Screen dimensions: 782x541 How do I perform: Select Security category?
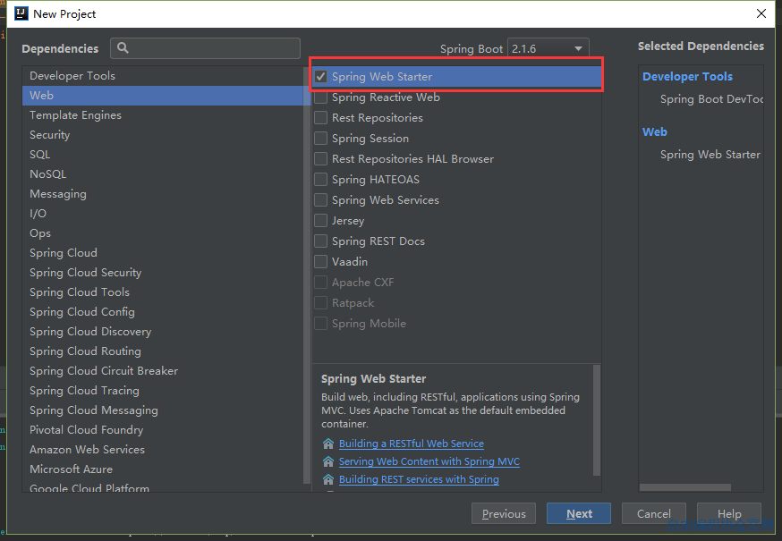pyautogui.click(x=163, y=135)
